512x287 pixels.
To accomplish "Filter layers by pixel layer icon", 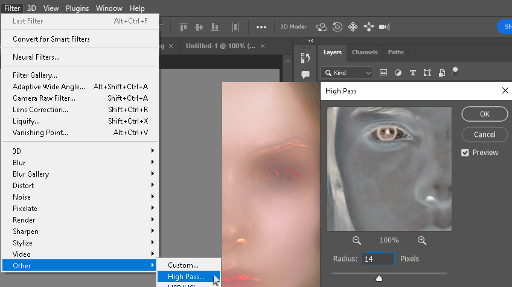I will pos(383,72).
